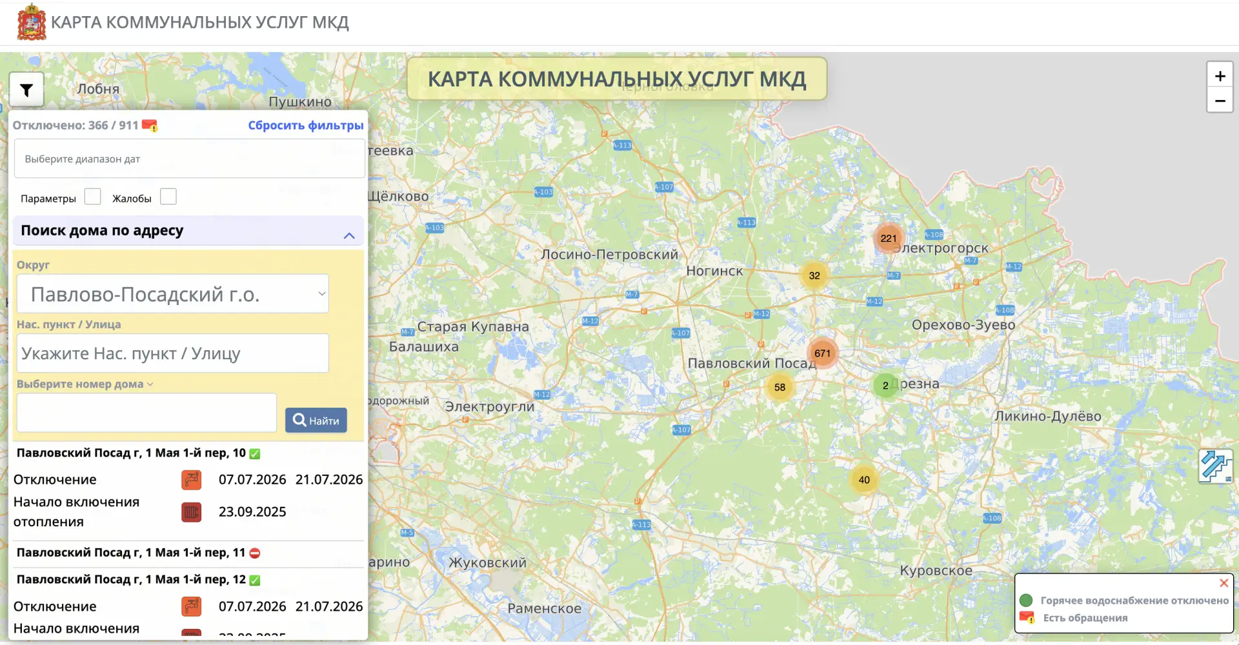Click the Отключено: 366 / 911 counter

[76, 125]
